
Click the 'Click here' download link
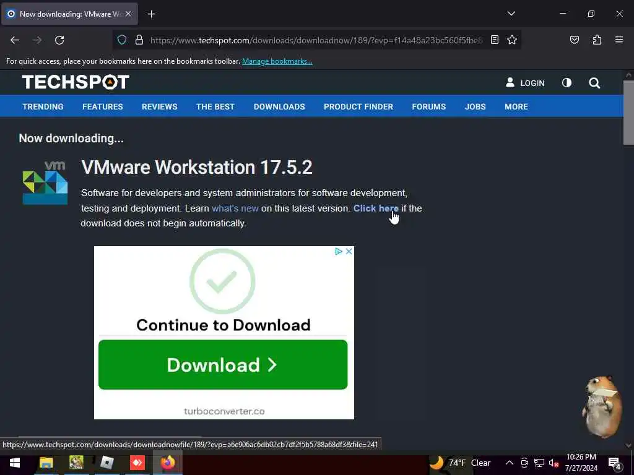coord(376,208)
